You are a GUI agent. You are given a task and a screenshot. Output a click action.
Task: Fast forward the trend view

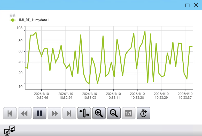(54, 113)
